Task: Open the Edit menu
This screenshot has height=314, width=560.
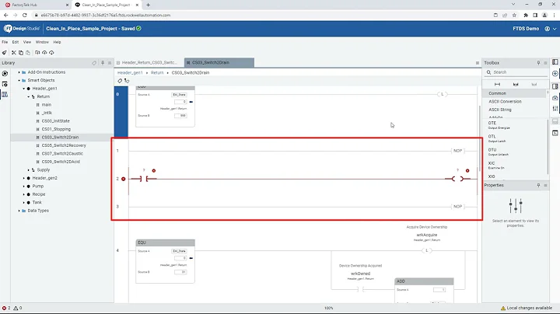Action: click(x=16, y=42)
